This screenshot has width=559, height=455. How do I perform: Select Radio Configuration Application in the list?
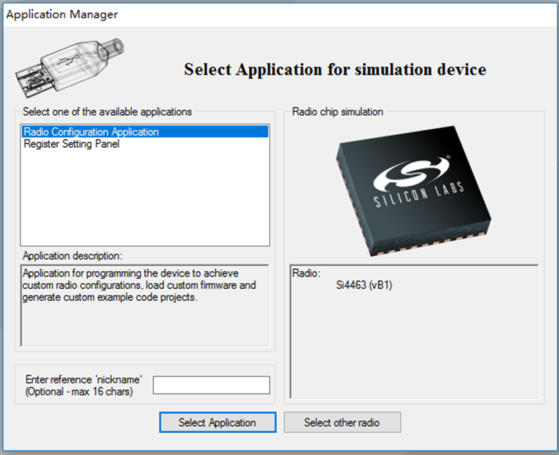91,132
